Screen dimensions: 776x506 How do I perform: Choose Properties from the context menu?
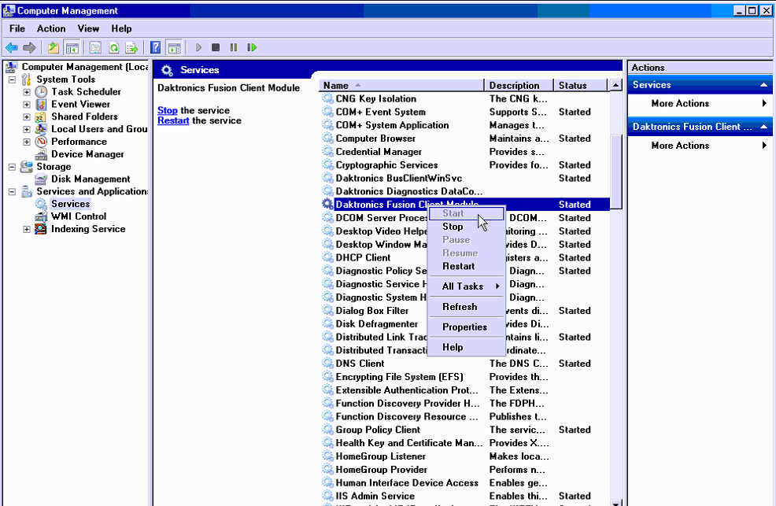coord(464,327)
